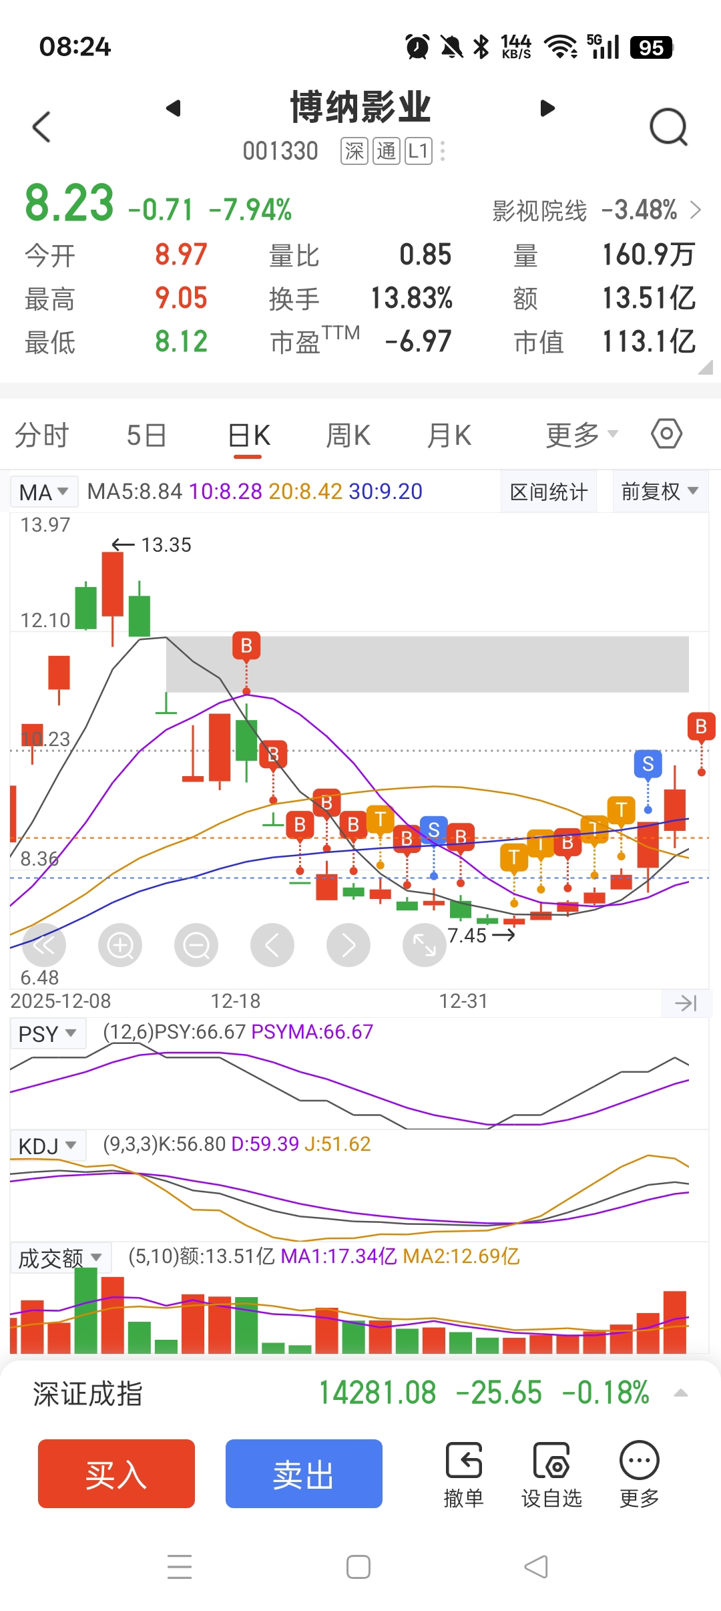Open the 更多 period dropdown
721x1611 pixels.
coord(582,435)
